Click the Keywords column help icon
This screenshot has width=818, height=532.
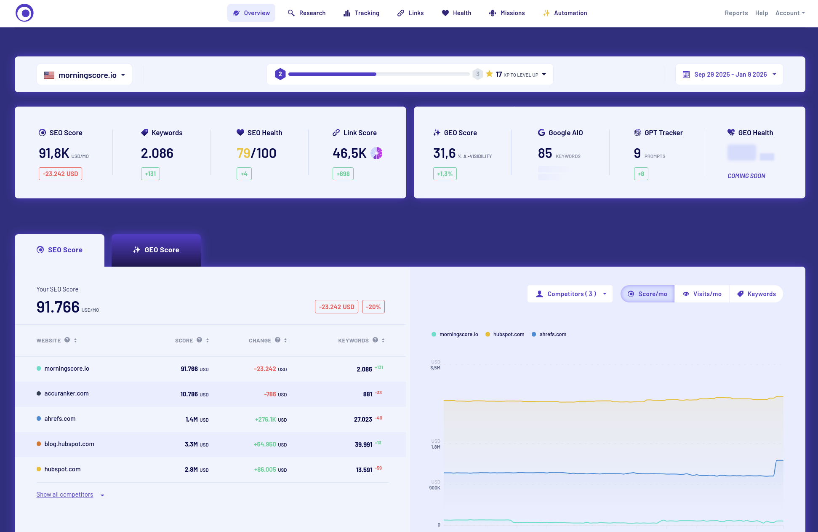[375, 340]
